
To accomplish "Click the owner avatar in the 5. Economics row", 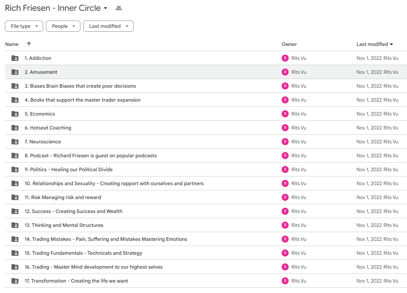I will pos(285,114).
